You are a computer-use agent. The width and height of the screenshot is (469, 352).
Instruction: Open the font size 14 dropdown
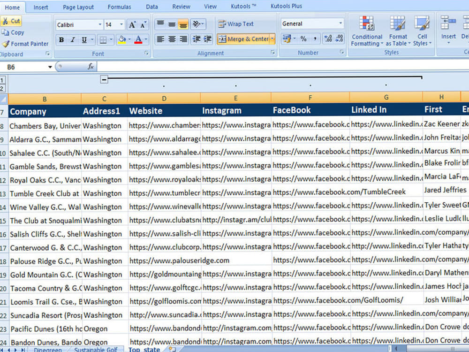tap(121, 25)
